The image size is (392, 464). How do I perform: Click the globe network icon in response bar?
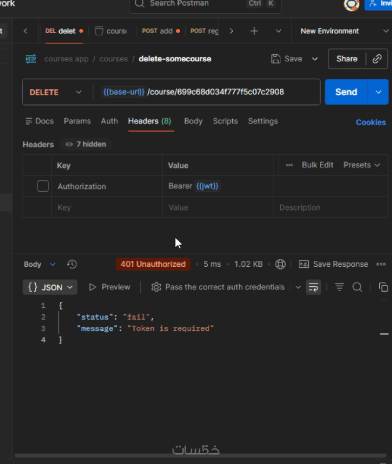click(x=280, y=264)
